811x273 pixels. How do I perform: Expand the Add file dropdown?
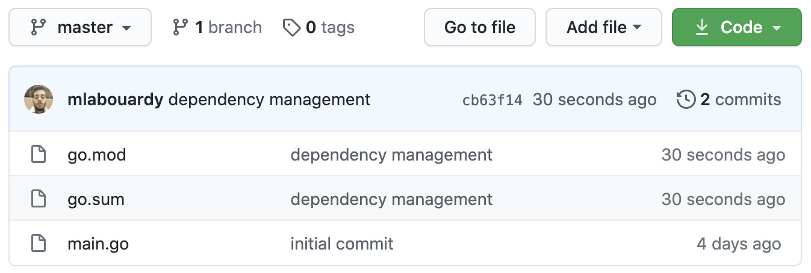click(x=604, y=27)
